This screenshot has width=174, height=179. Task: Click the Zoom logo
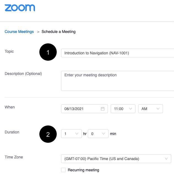tap(20, 8)
